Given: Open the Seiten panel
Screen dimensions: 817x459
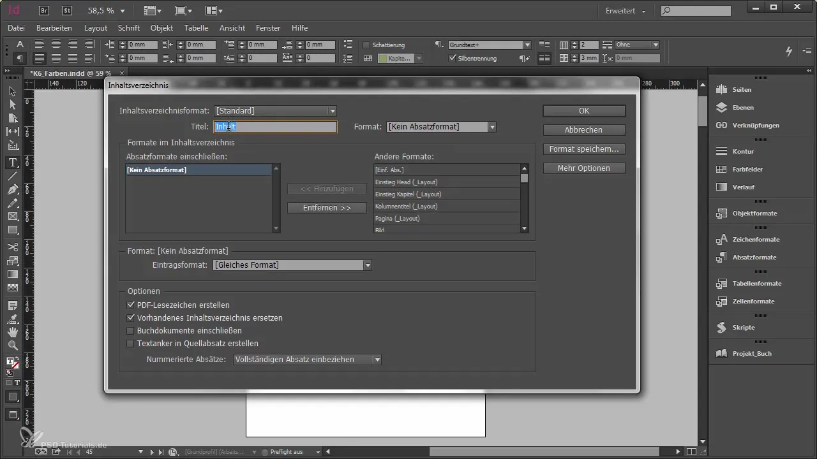Looking at the screenshot, I should tap(742, 90).
